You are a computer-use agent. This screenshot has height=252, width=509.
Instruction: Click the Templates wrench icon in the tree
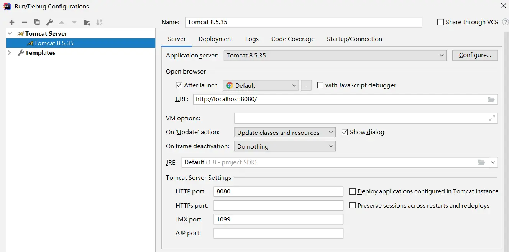tap(21, 53)
